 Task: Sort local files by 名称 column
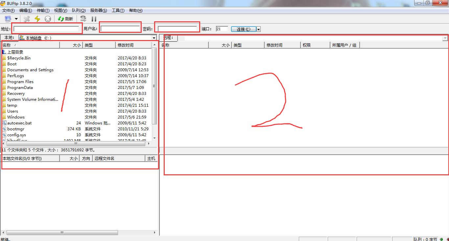tap(31, 45)
